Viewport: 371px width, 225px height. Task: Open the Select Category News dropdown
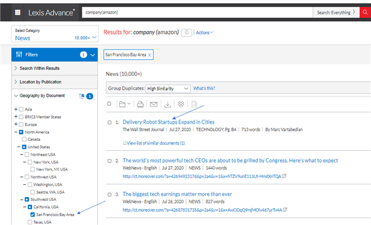(x=55, y=34)
